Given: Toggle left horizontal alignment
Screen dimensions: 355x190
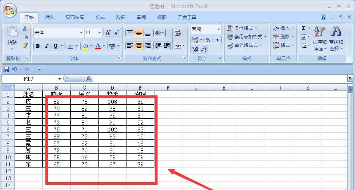Looking at the screenshot, I should click(130, 46).
